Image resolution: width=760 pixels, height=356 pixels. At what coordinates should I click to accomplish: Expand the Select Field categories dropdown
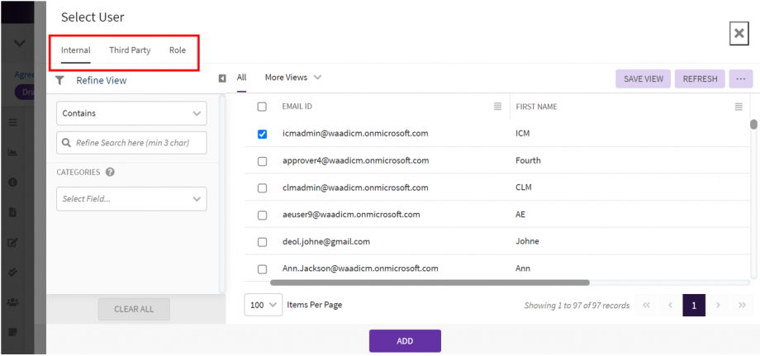coord(131,198)
